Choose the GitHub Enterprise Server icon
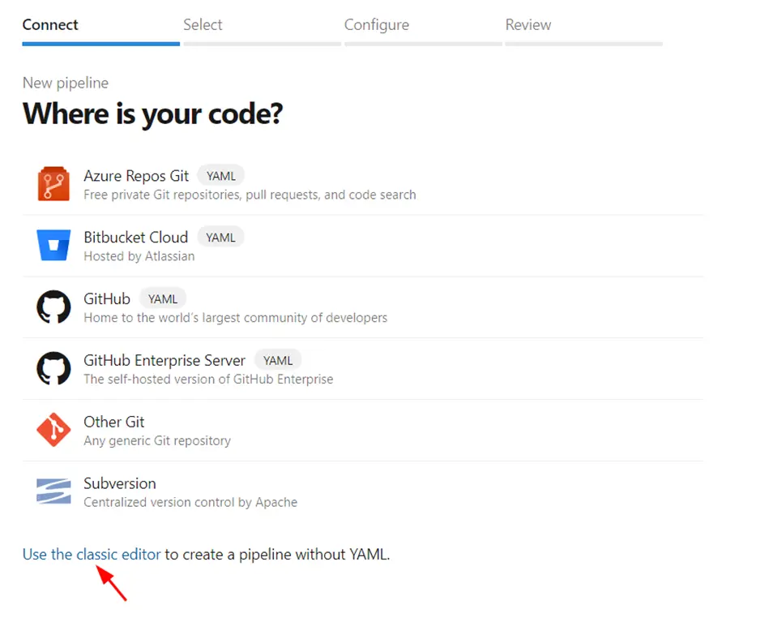Image resolution: width=760 pixels, height=639 pixels. pyautogui.click(x=53, y=368)
